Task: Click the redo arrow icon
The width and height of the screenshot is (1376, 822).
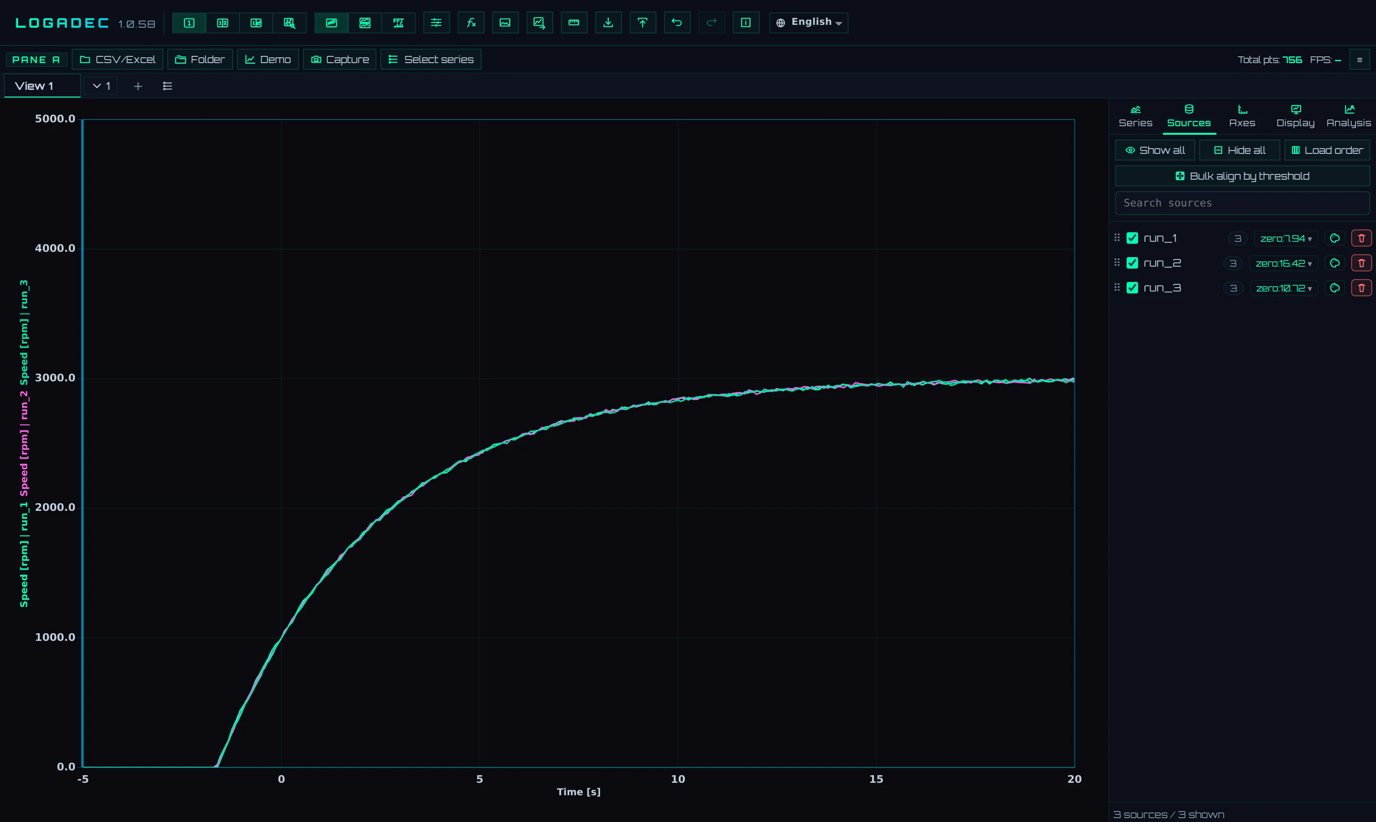Action: (711, 23)
